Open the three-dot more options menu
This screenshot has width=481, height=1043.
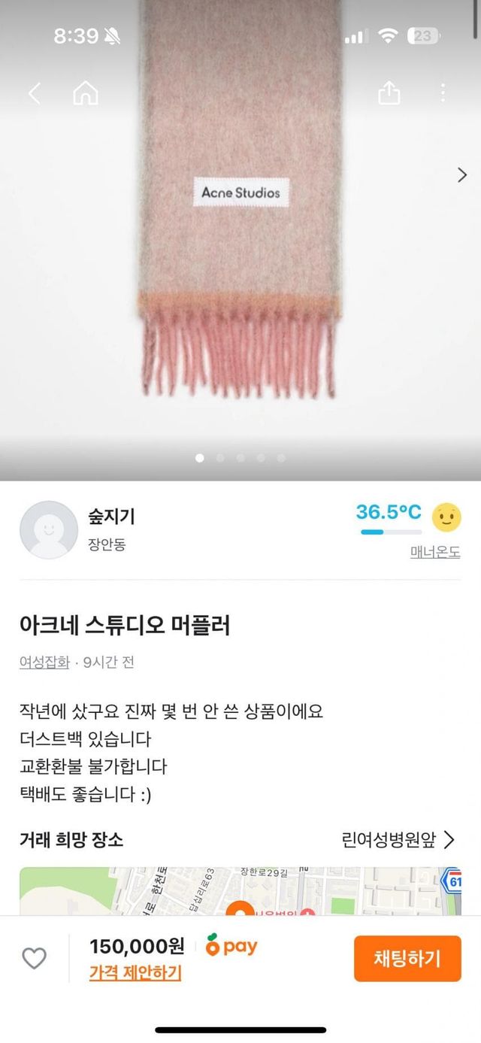pos(443,93)
